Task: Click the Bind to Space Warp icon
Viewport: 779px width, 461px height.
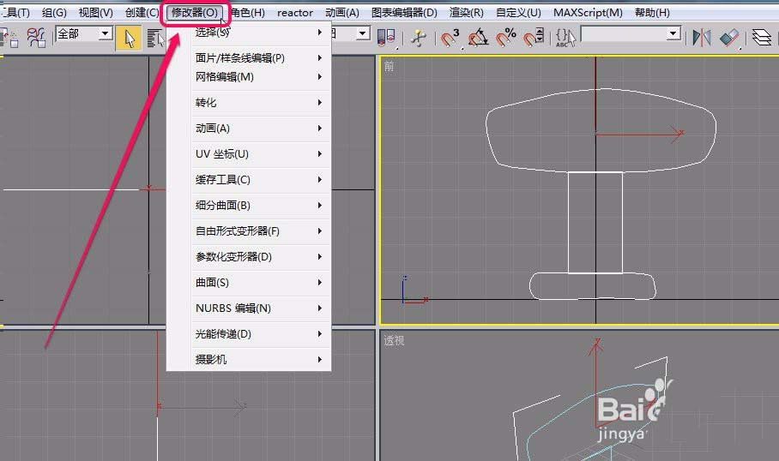Action: [x=37, y=38]
